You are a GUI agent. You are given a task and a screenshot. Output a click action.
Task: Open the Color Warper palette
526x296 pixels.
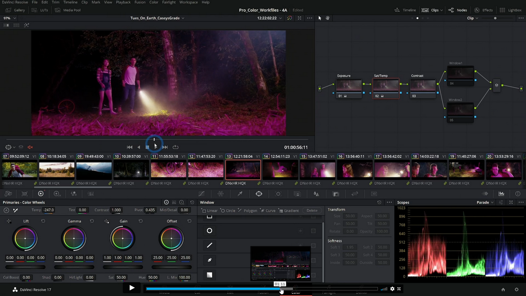[220, 193]
